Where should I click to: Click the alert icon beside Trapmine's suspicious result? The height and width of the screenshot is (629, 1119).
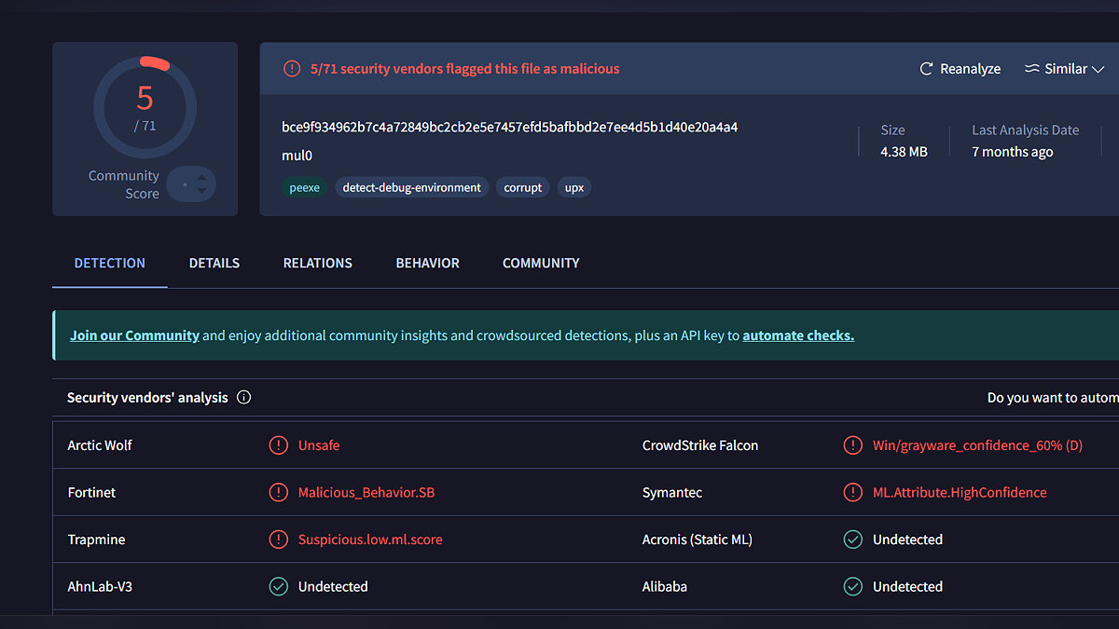point(278,540)
